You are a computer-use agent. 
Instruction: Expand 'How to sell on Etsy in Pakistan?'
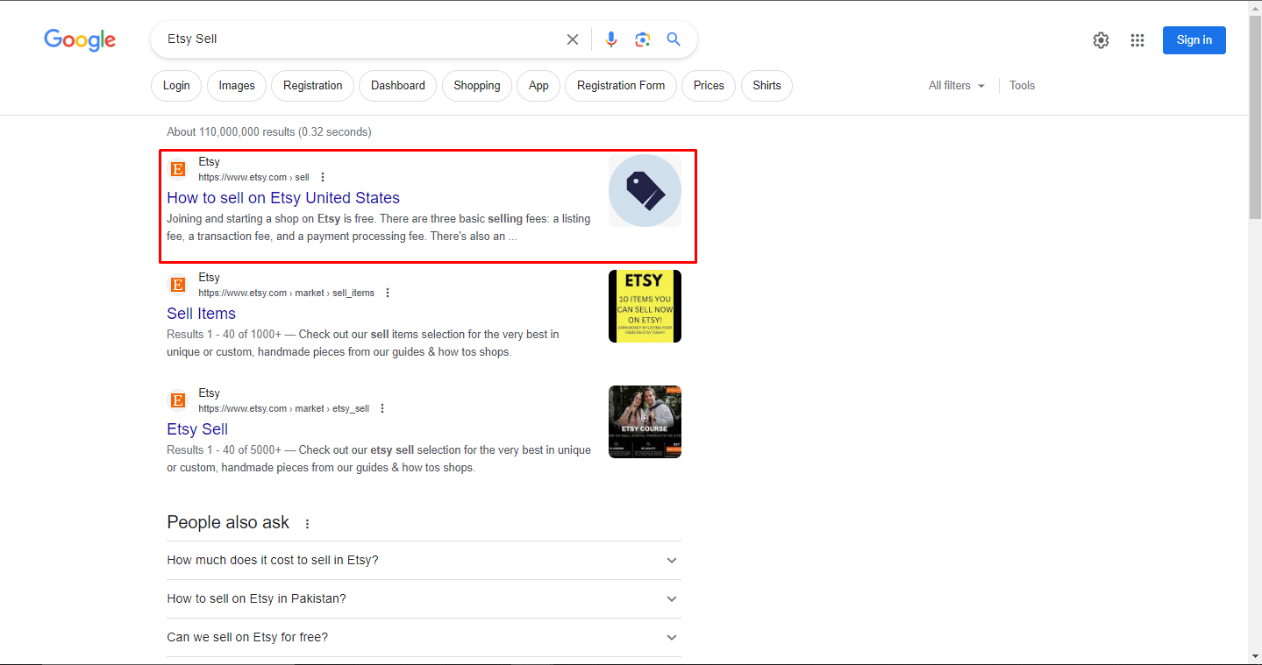point(424,598)
